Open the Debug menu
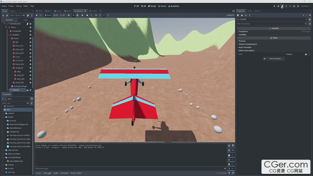 [x=18, y=6]
